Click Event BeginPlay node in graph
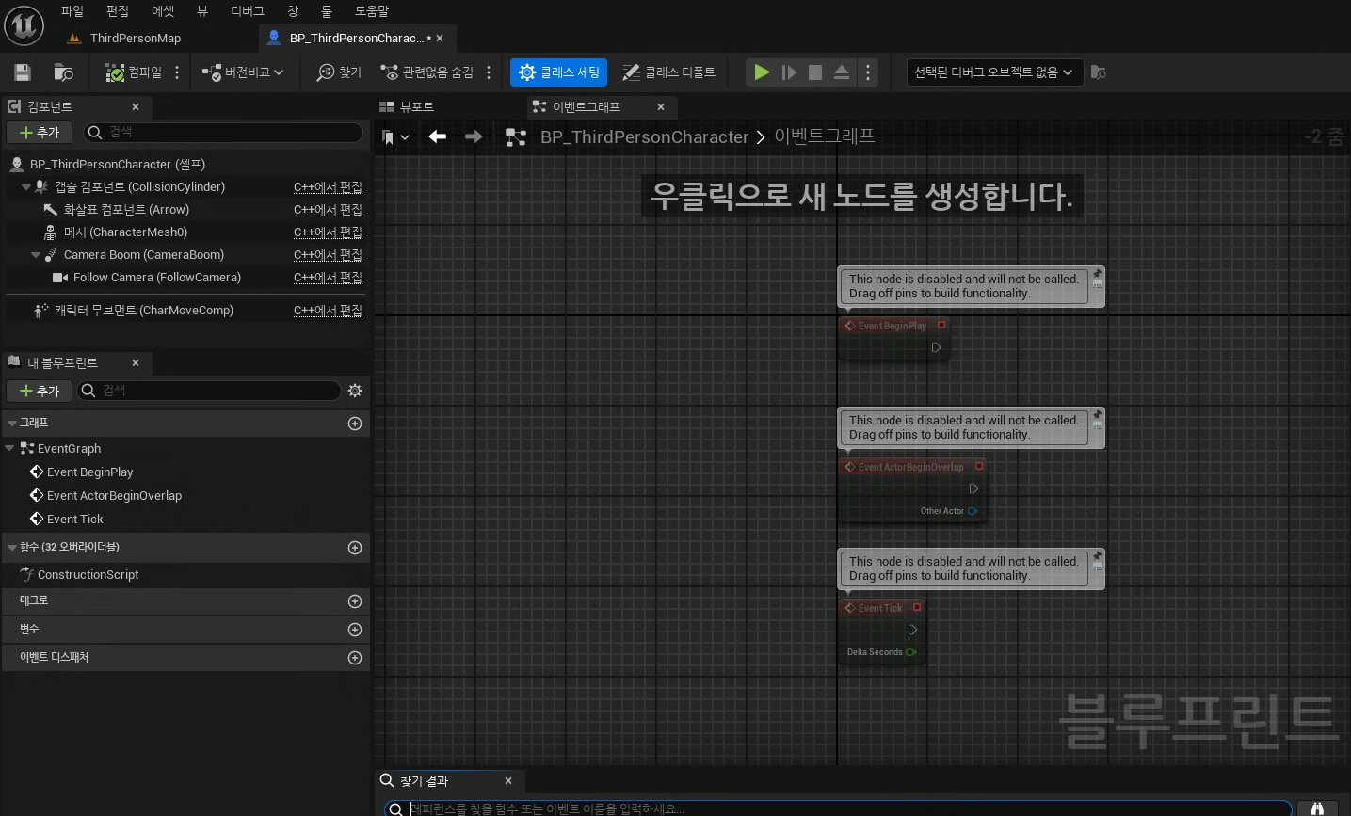The image size is (1351, 816). pyautogui.click(x=893, y=337)
